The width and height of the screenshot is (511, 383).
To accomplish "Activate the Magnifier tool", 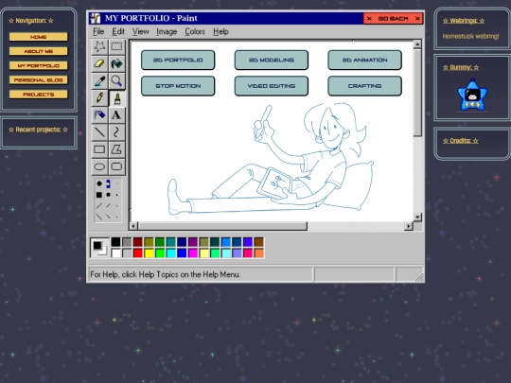I will (116, 80).
